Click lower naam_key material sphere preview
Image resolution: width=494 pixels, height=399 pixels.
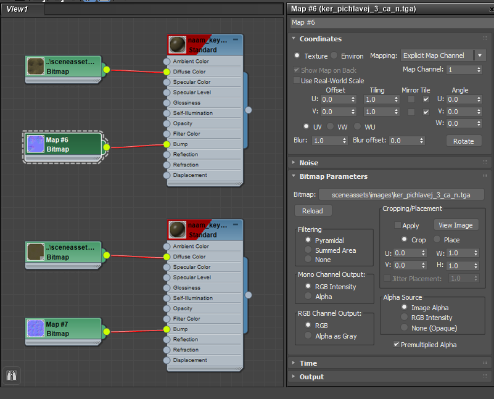[x=178, y=229]
